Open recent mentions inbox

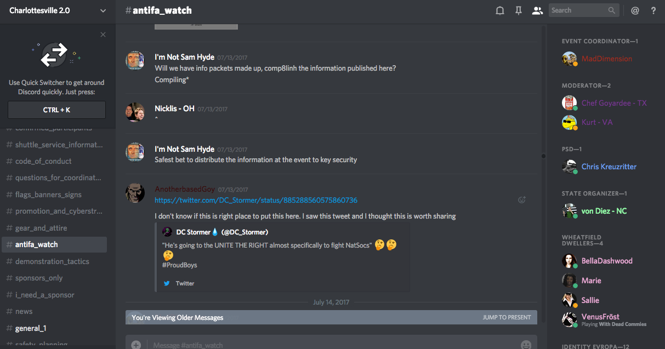point(635,10)
